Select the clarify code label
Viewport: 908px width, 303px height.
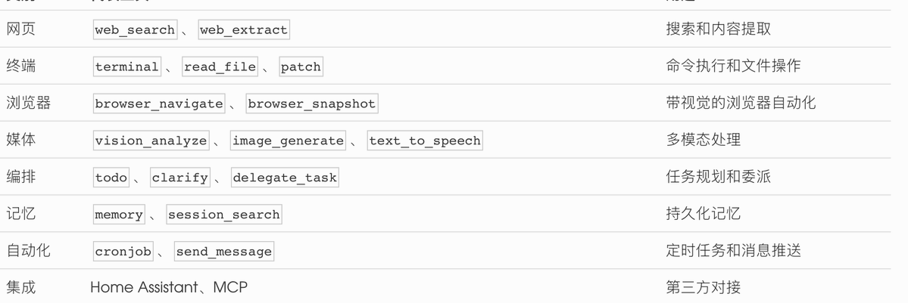(179, 178)
